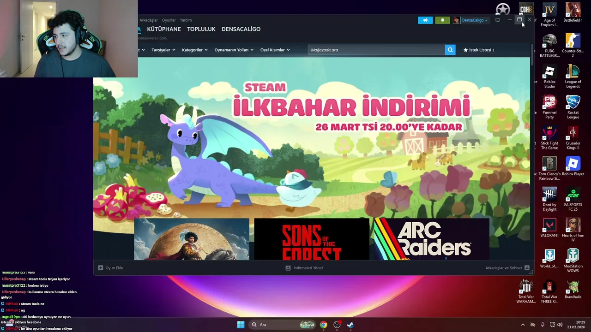Select Roblox Studio desktop icon
The height and width of the screenshot is (332, 591).
[549, 77]
